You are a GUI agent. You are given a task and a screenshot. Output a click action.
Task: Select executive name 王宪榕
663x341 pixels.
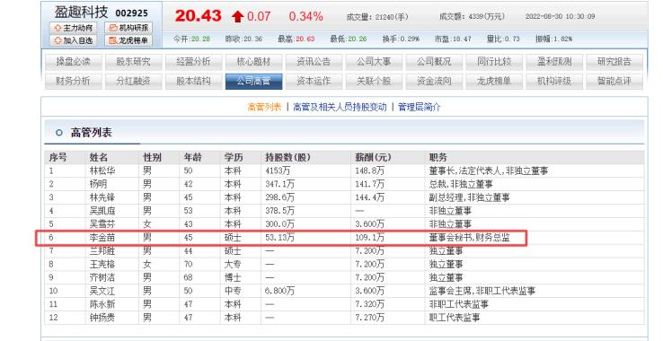102,264
